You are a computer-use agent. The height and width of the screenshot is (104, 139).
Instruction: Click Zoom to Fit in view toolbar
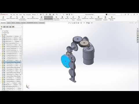tap(69, 23)
